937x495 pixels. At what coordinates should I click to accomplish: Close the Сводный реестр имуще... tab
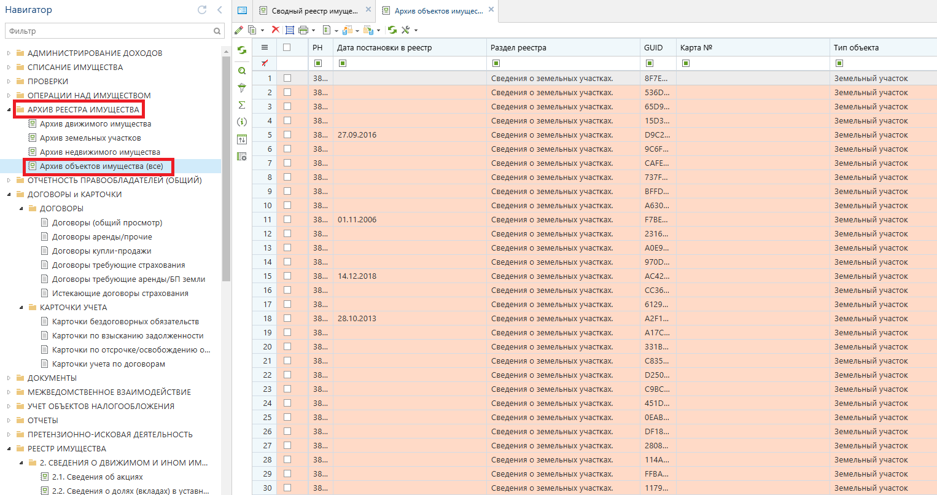368,10
